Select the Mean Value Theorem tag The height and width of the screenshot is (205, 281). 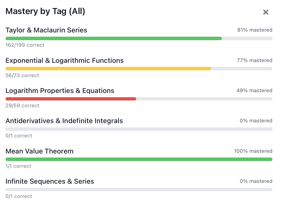pyautogui.click(x=39, y=151)
